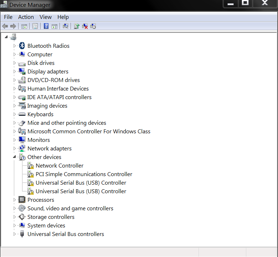The height and width of the screenshot is (257, 278).
Task: Select the Network adapters label
Action: [x=50, y=148]
